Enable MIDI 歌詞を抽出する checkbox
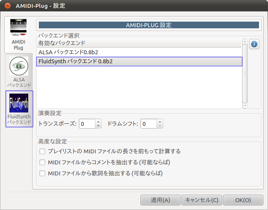Viewport: 268px width, 210px height. pyautogui.click(x=42, y=173)
